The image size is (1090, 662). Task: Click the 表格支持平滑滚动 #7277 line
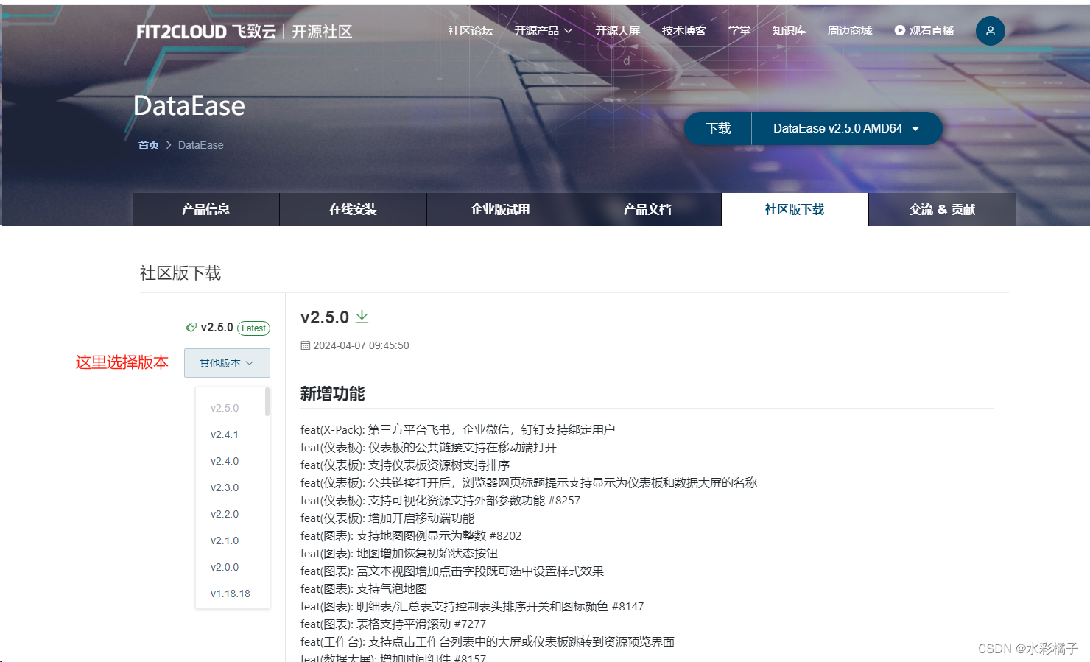393,624
